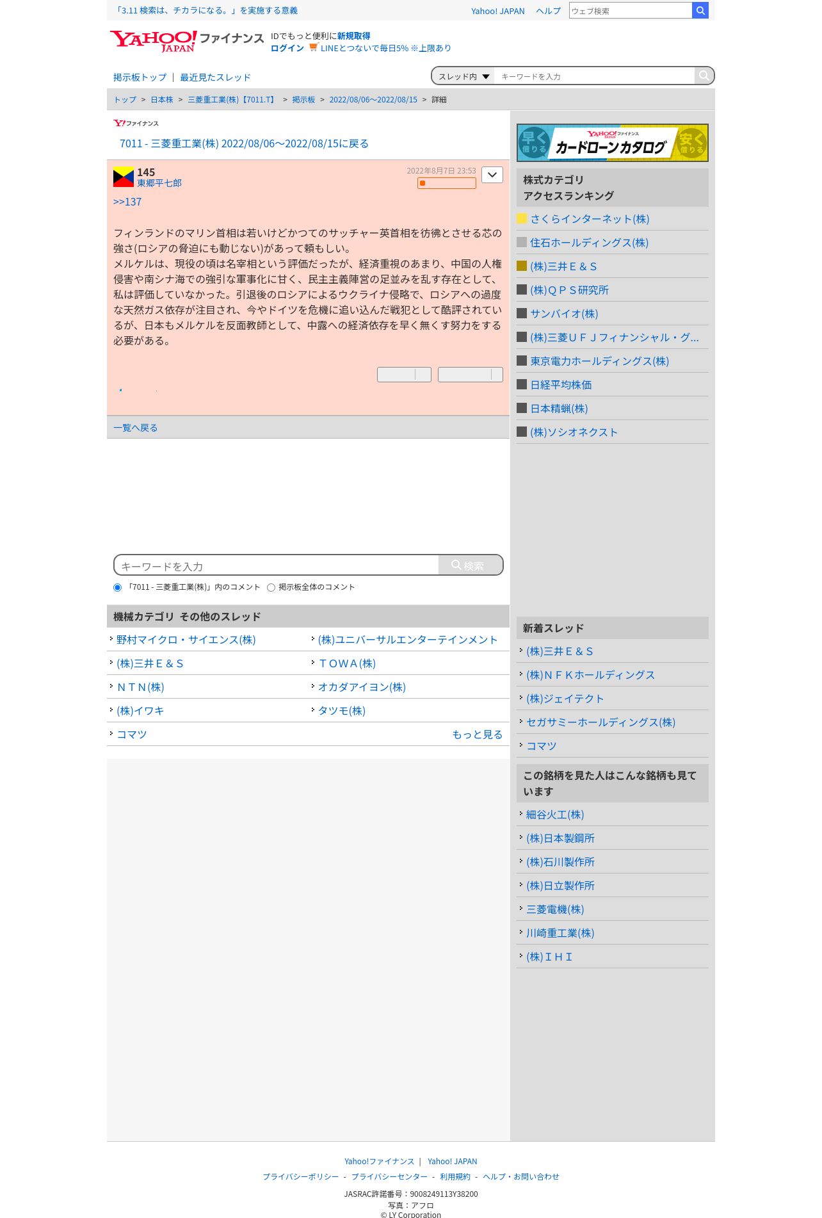Click the yellow rank swatch beside さくらインターネット
Screen dimensions: 822x1218
click(522, 218)
